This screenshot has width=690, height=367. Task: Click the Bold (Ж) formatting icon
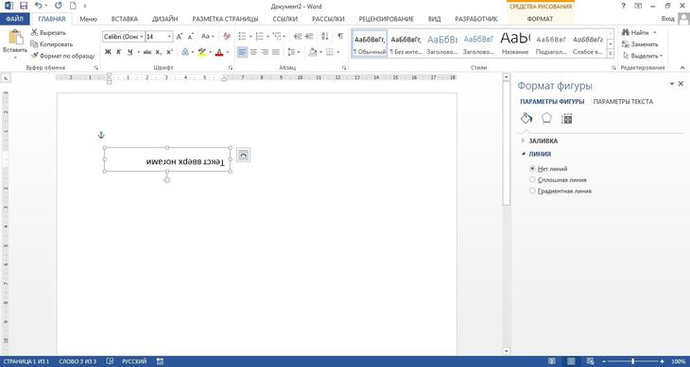point(108,52)
